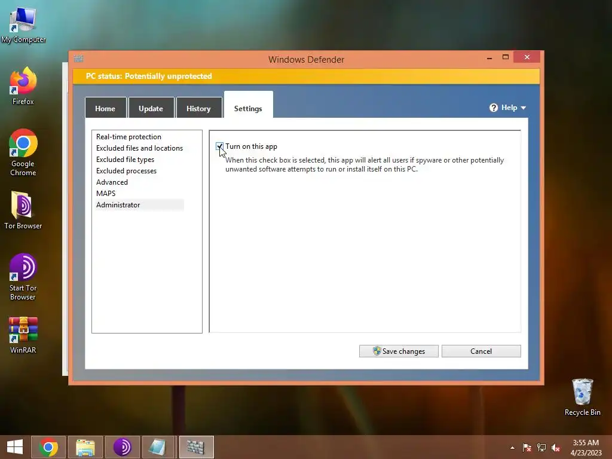Viewport: 612px width, 459px height.
Task: Launch Start Tor Browser shortcut
Action: (x=23, y=277)
